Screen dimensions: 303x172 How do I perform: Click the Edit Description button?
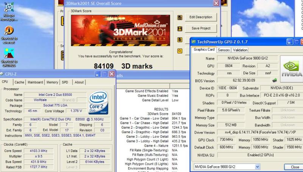201,17
